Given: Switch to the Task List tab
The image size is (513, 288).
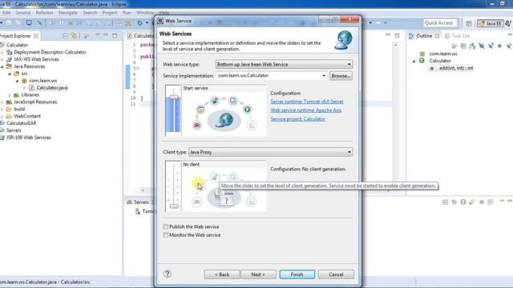Looking at the screenshot, I should click(458, 35).
